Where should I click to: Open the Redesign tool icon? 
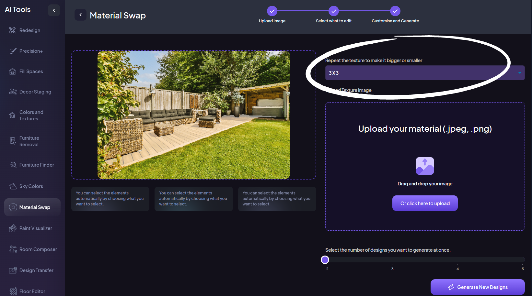tap(12, 30)
